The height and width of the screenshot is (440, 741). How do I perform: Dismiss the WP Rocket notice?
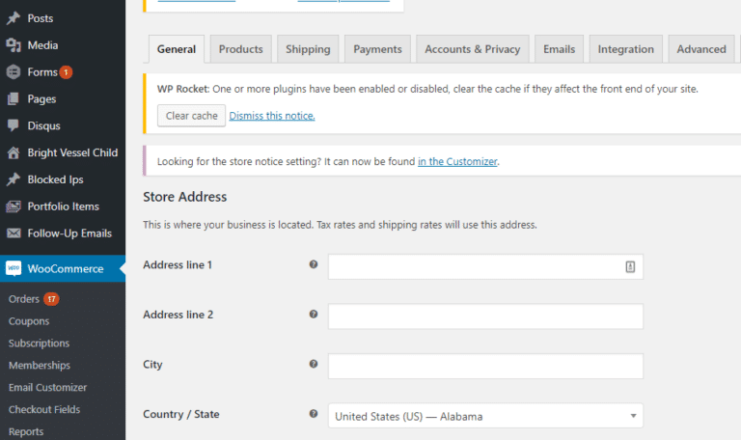pyautogui.click(x=272, y=116)
